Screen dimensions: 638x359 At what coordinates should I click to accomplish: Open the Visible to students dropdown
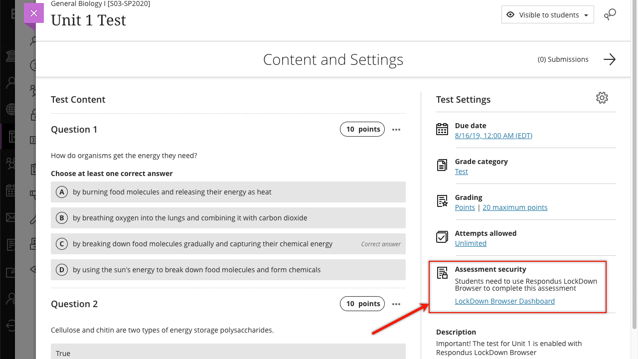coord(547,15)
